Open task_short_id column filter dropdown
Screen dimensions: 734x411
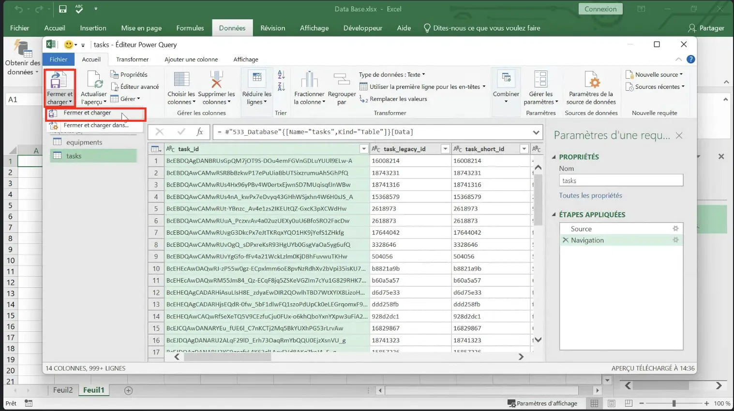(x=524, y=149)
